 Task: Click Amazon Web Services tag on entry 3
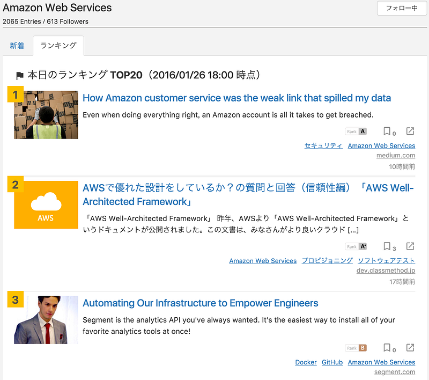[381, 362]
